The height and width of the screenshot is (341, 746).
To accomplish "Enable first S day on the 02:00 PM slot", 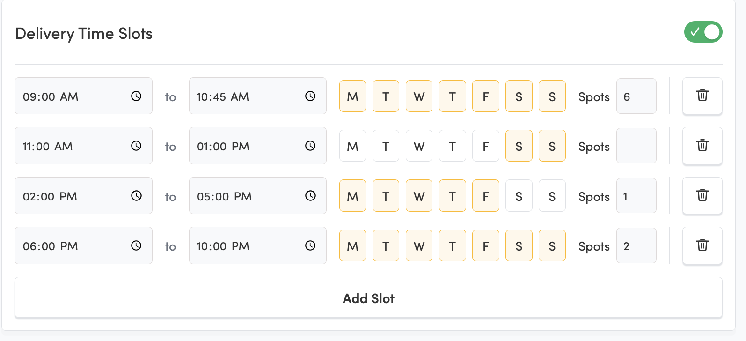I will coord(519,196).
